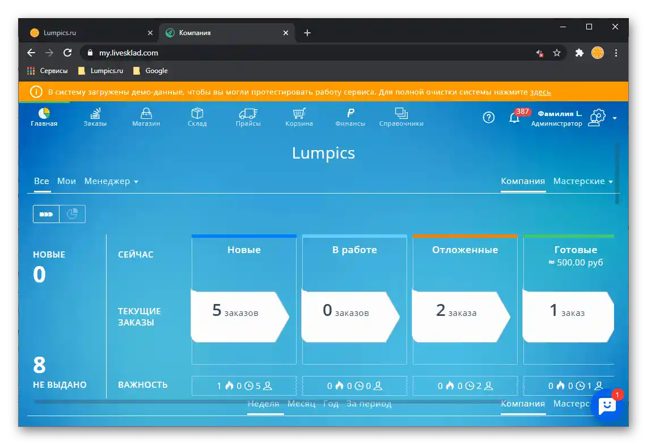647x445 pixels.
Task: Open the Google bookmark
Action: tap(151, 71)
